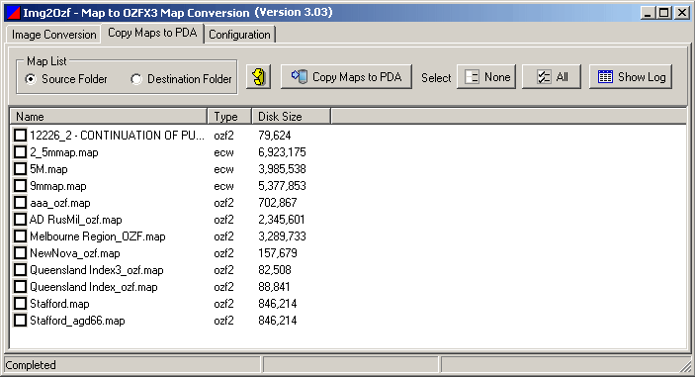
Task: Switch to the Image Conversion tab
Action: 53,35
